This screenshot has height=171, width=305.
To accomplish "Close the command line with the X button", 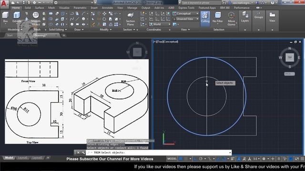I will pyautogui.click(x=78, y=152).
